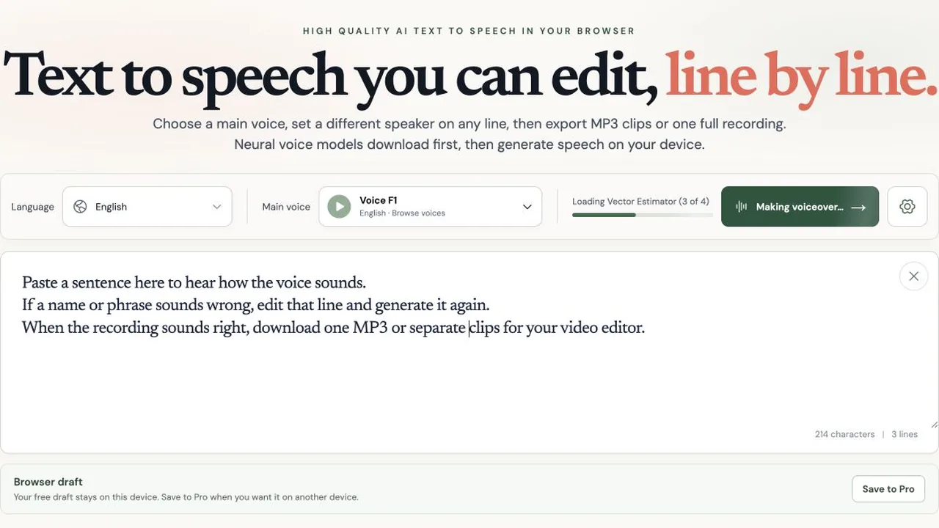
Task: Click the "Language" label
Action: tap(32, 207)
